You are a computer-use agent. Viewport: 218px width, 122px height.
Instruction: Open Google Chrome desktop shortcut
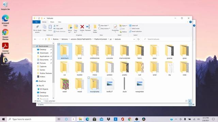pos(5,35)
